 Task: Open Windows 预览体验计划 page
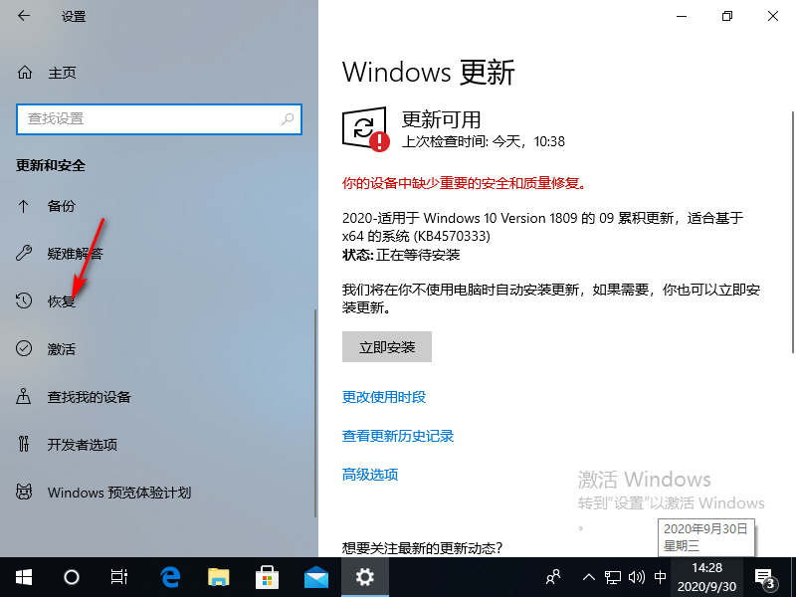(x=118, y=493)
